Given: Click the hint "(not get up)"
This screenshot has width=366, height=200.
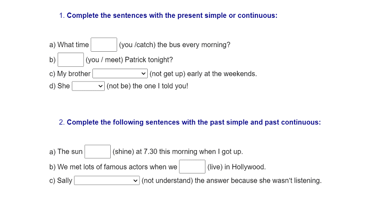Looking at the screenshot, I should tap(167, 74).
